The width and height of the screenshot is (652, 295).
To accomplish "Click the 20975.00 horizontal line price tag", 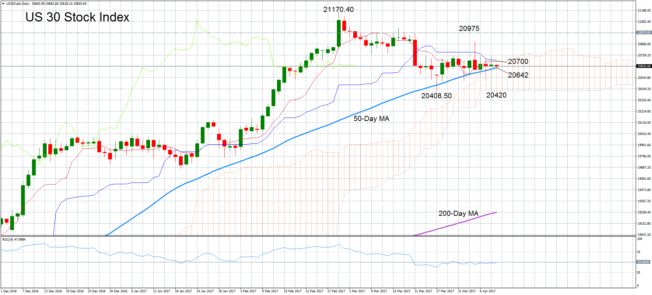I will (644, 33).
